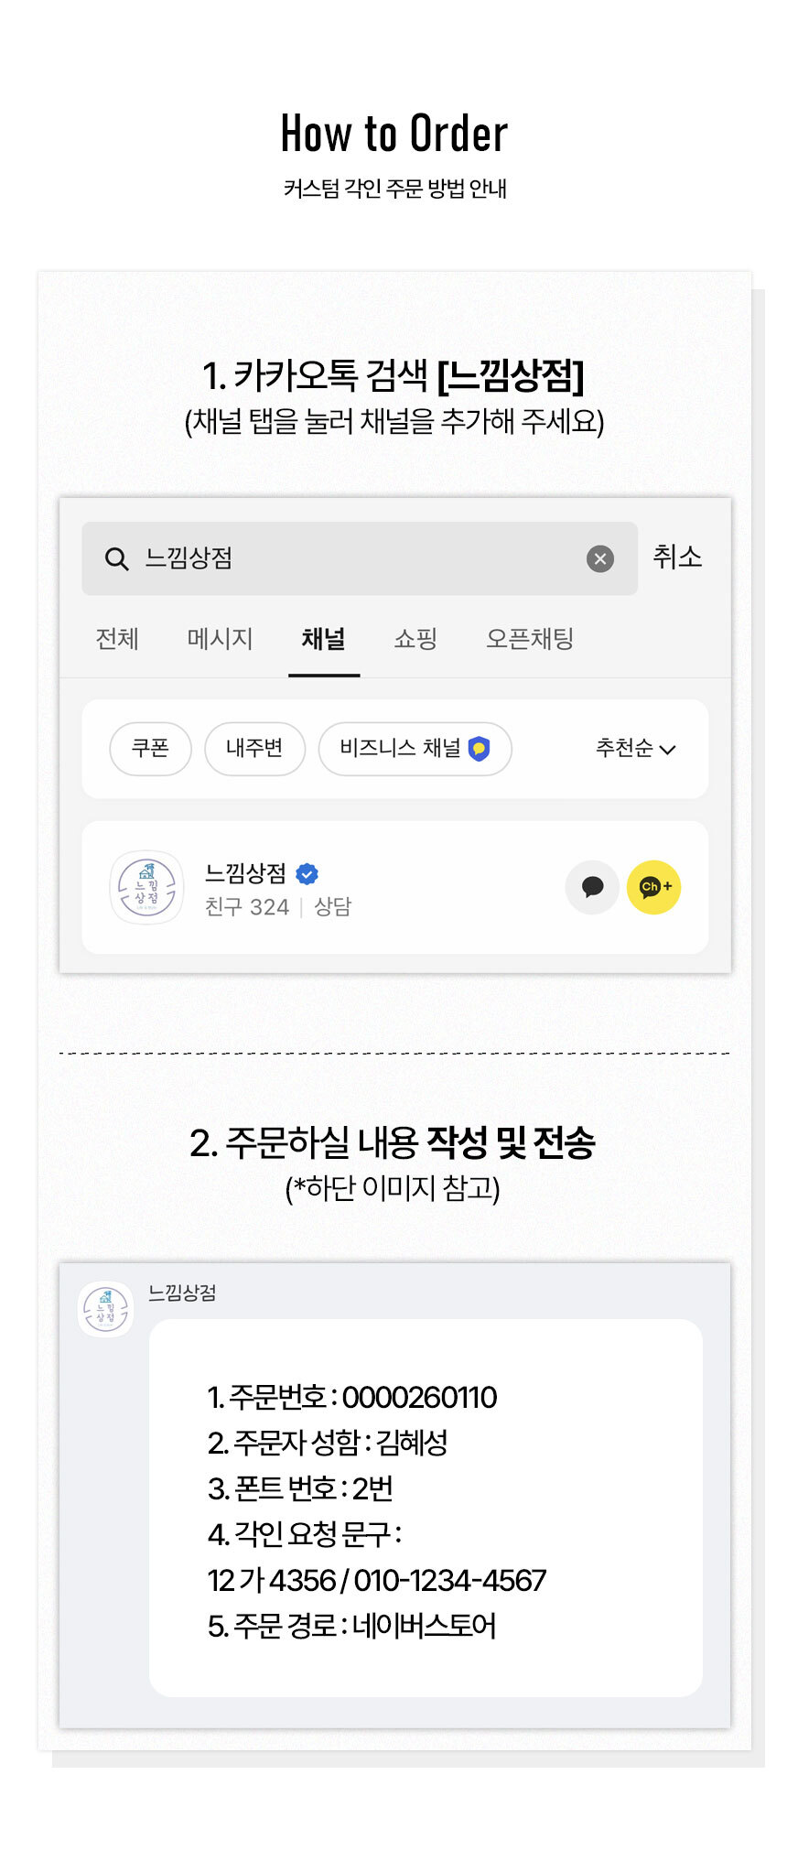This screenshot has width=787, height=1850.
Task: Add channel with yellow Ch+ button
Action: coord(653,887)
